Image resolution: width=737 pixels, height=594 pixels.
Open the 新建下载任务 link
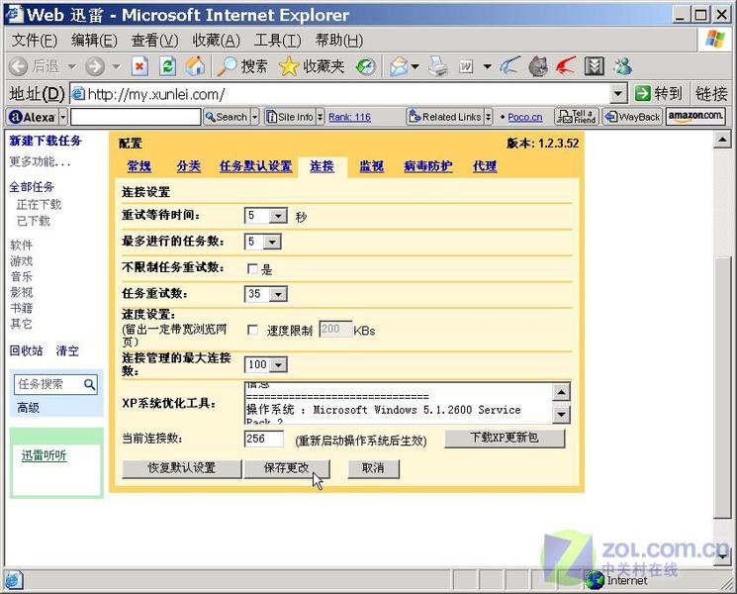point(46,141)
